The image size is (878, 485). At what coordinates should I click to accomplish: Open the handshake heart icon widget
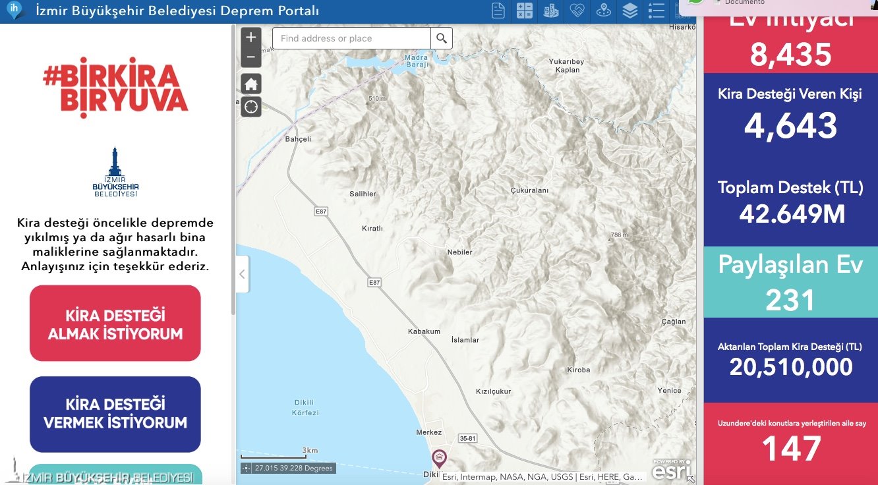click(x=577, y=11)
